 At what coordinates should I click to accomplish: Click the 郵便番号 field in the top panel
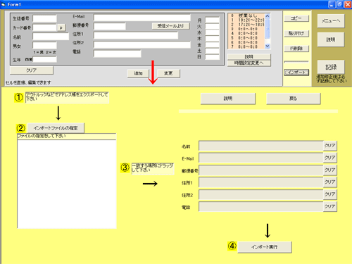pos(110,26)
